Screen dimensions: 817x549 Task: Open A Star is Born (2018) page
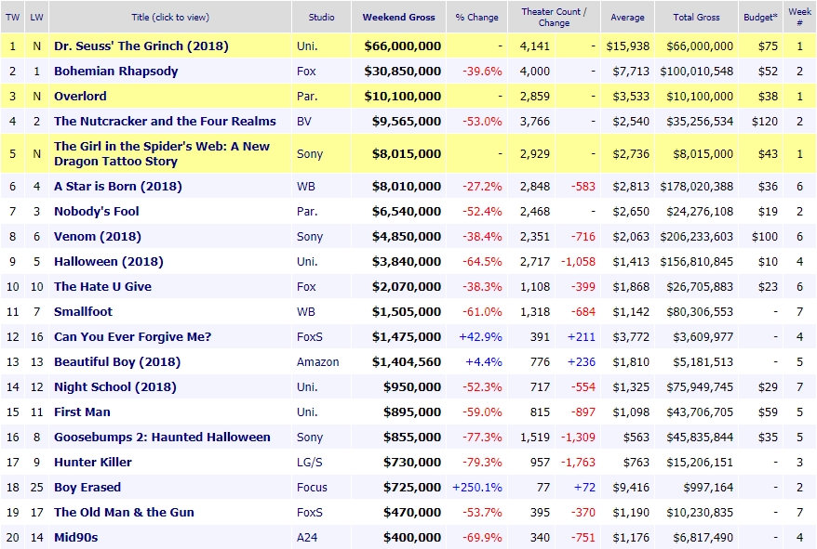(118, 186)
